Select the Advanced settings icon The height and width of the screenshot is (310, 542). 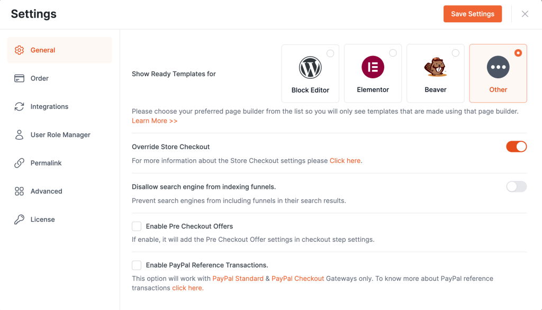(20, 191)
